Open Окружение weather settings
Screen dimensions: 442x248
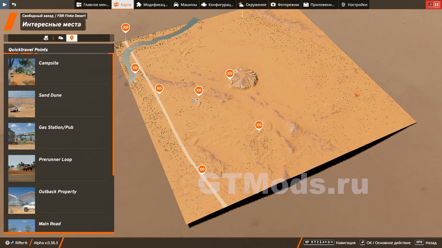point(252,5)
